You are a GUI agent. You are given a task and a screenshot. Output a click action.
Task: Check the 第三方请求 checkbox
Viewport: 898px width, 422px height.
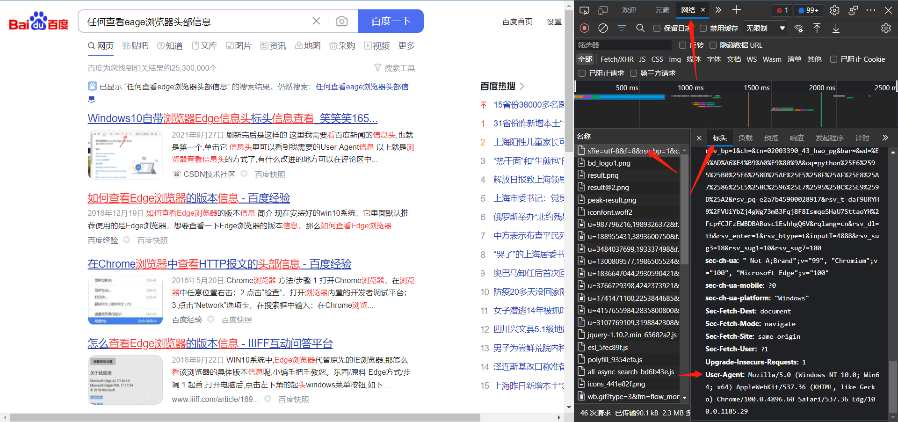point(633,73)
